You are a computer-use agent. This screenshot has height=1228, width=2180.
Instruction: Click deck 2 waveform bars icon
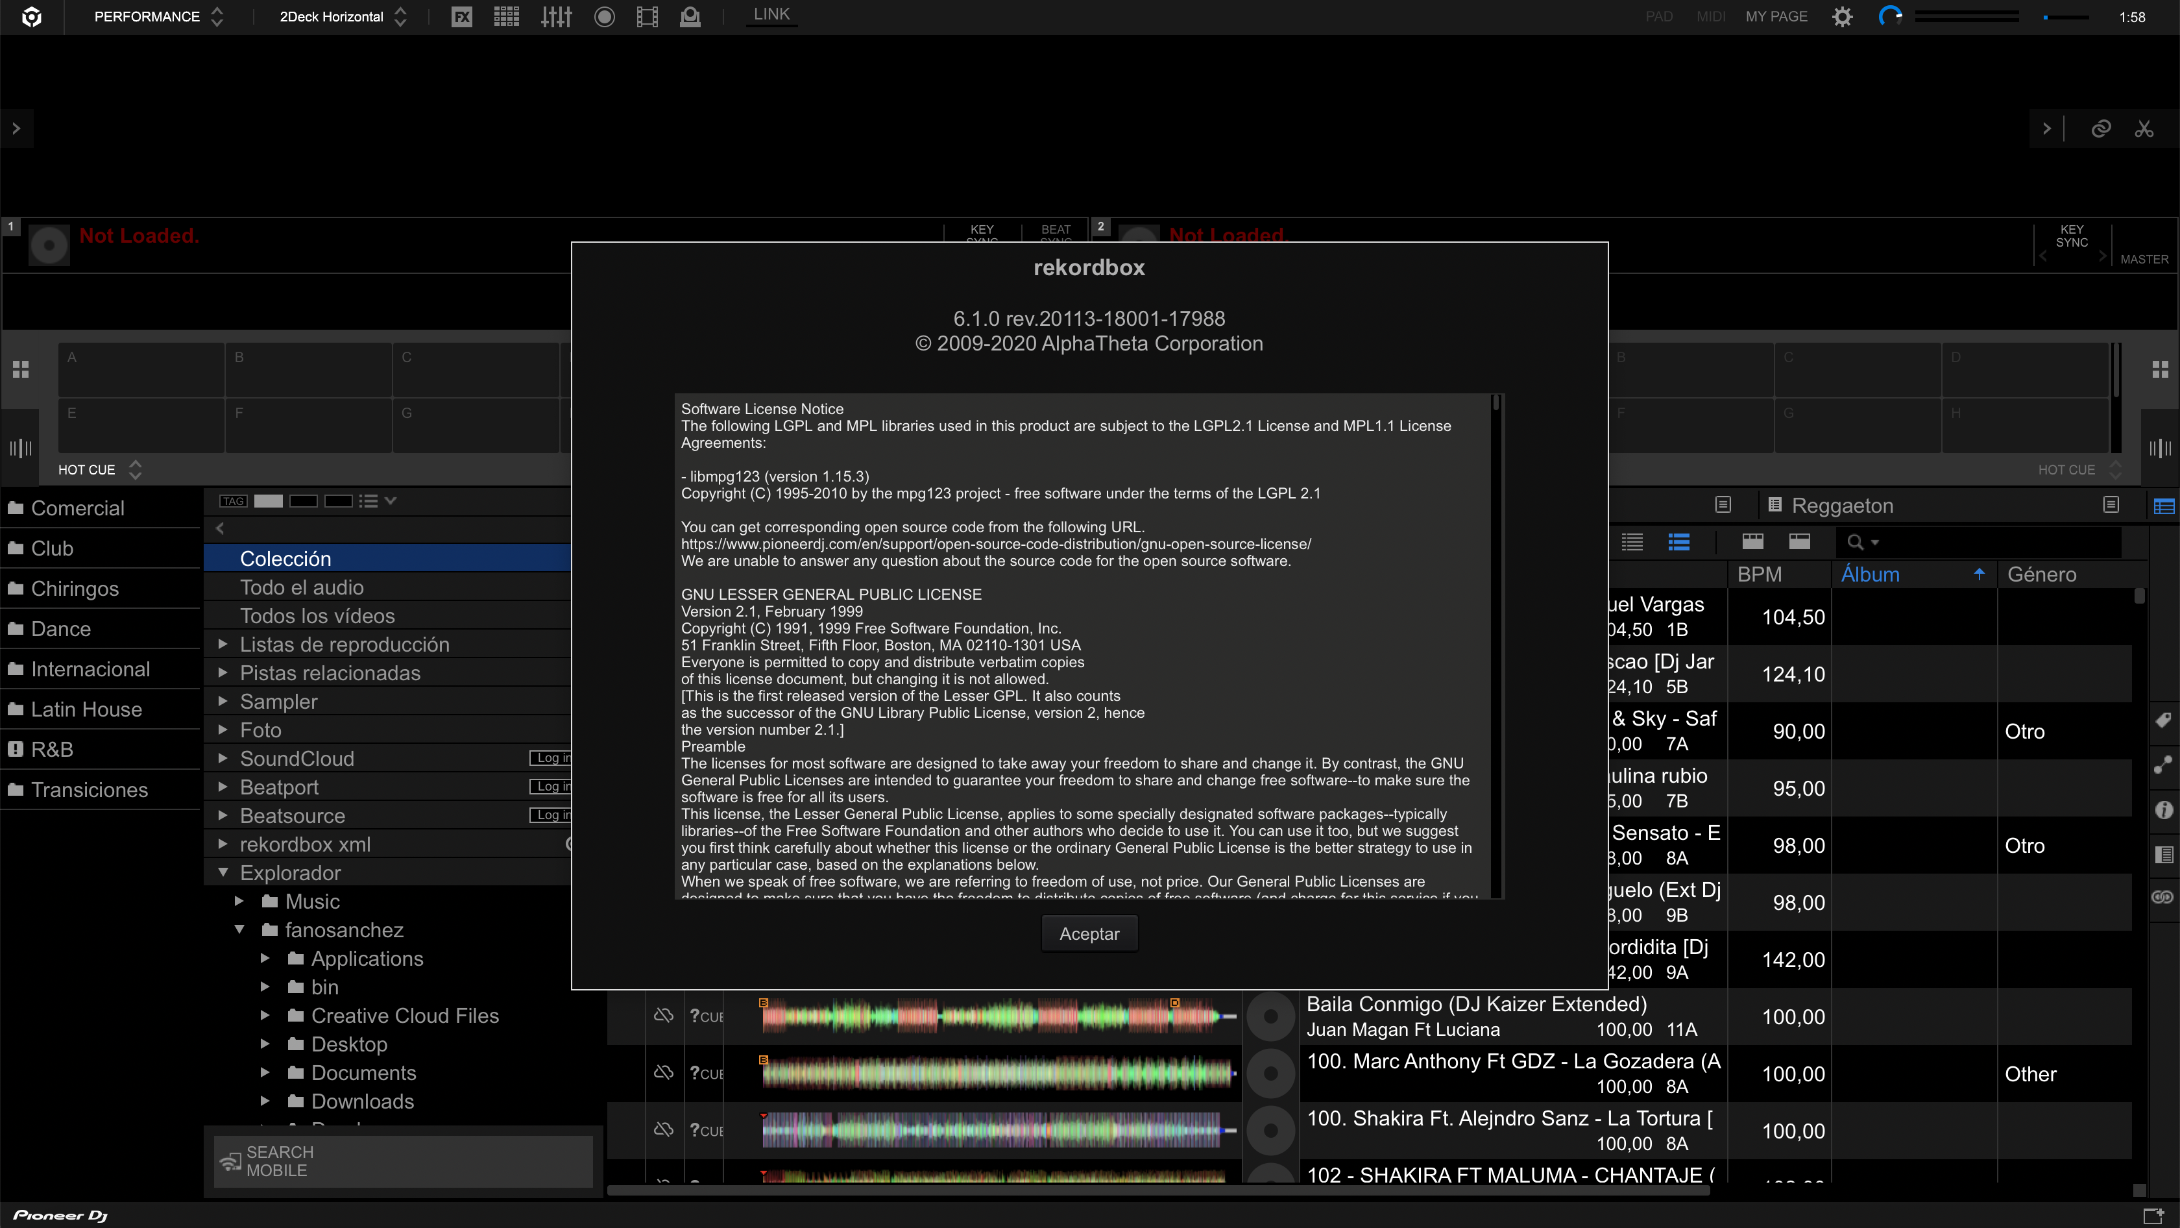tap(2160, 448)
